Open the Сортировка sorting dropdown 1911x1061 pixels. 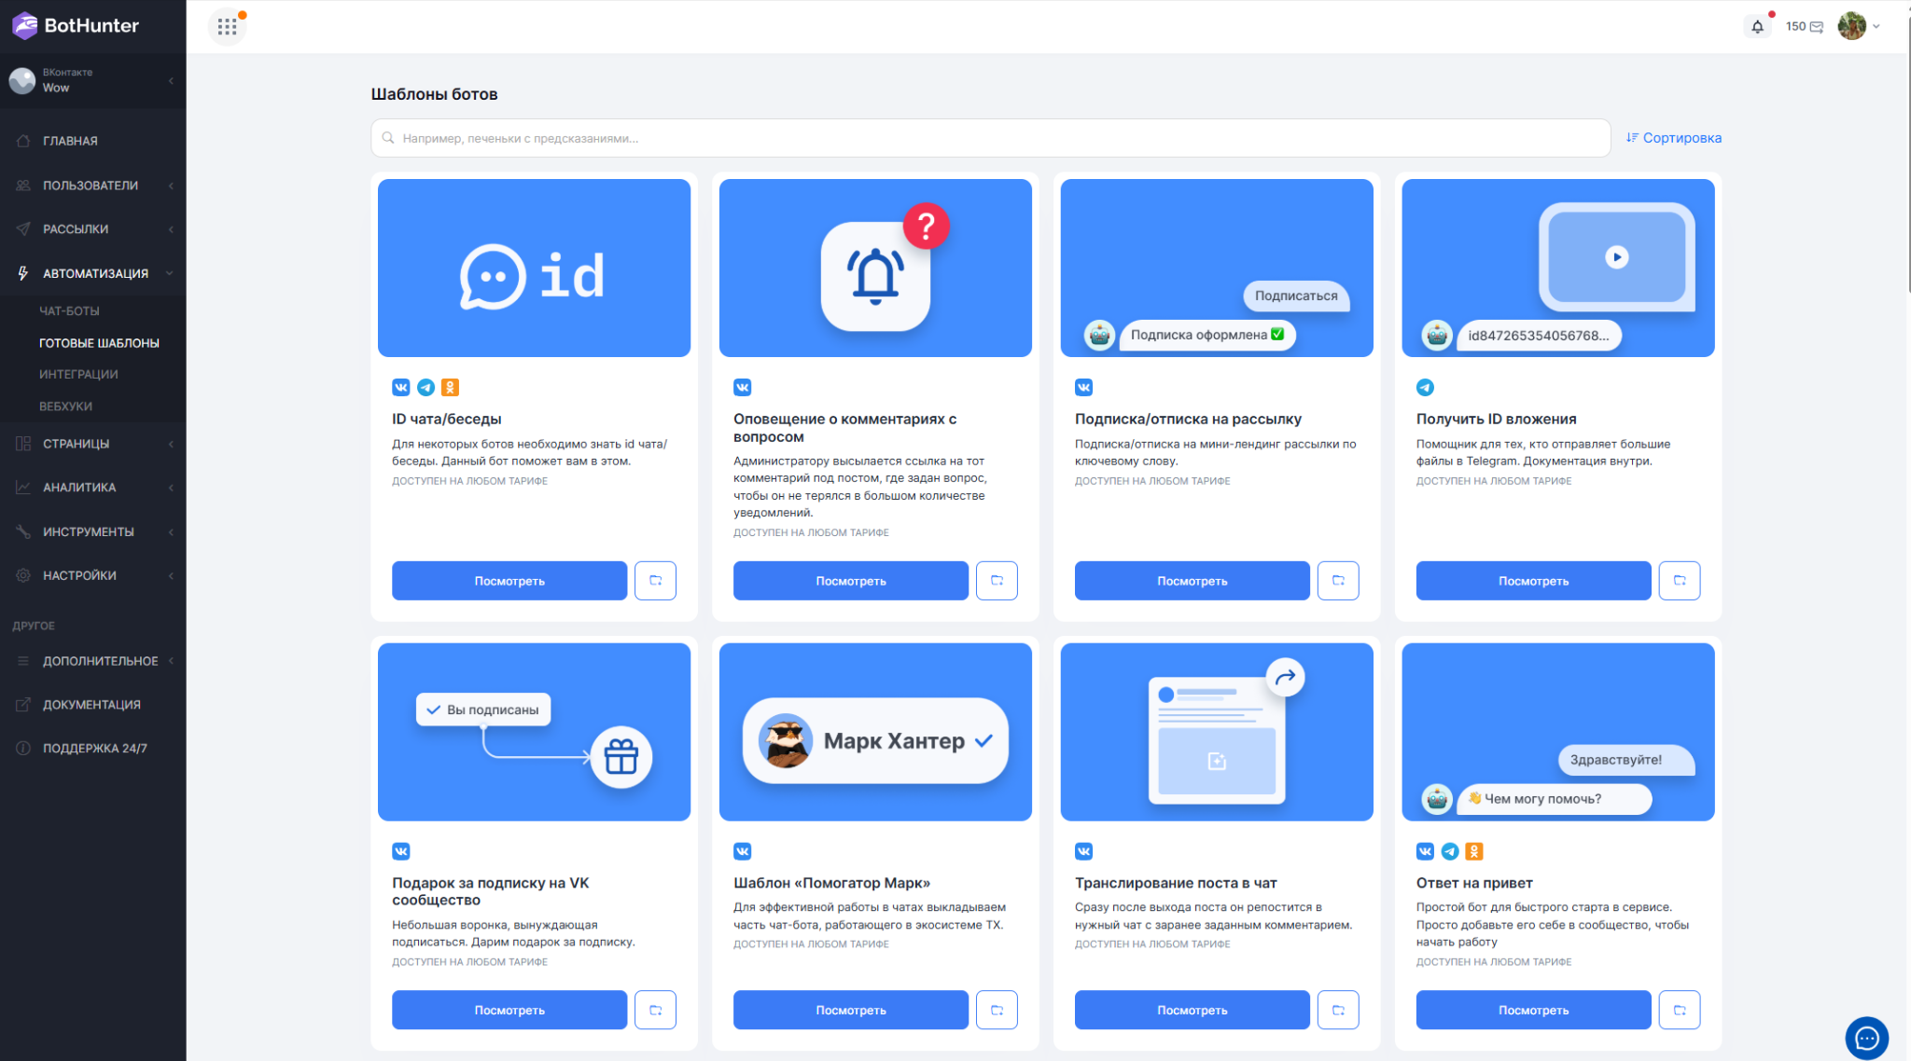click(x=1674, y=138)
